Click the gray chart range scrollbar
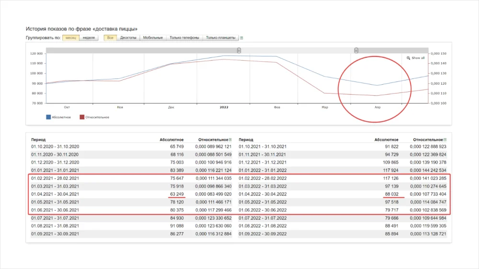479x269 pixels. 297,50
